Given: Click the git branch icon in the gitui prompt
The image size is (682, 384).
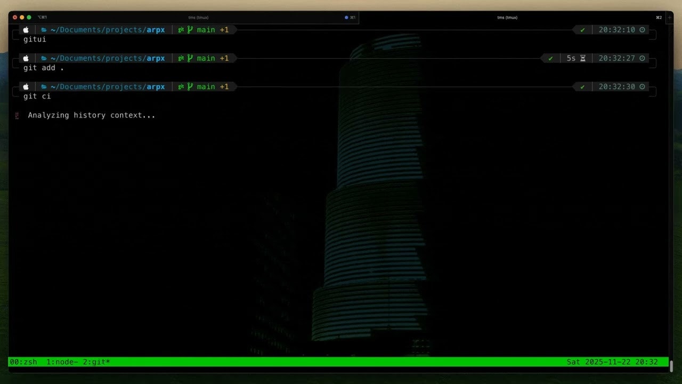Looking at the screenshot, I should click(x=190, y=30).
